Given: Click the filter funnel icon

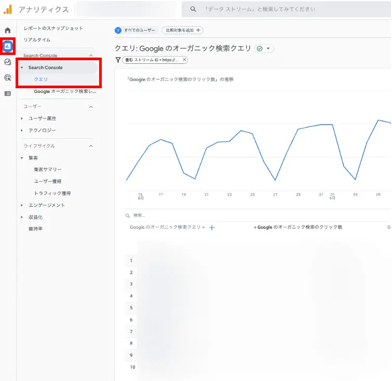Looking at the screenshot, I should tap(118, 60).
